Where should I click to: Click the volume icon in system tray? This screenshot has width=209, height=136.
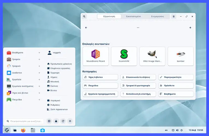click(177, 130)
